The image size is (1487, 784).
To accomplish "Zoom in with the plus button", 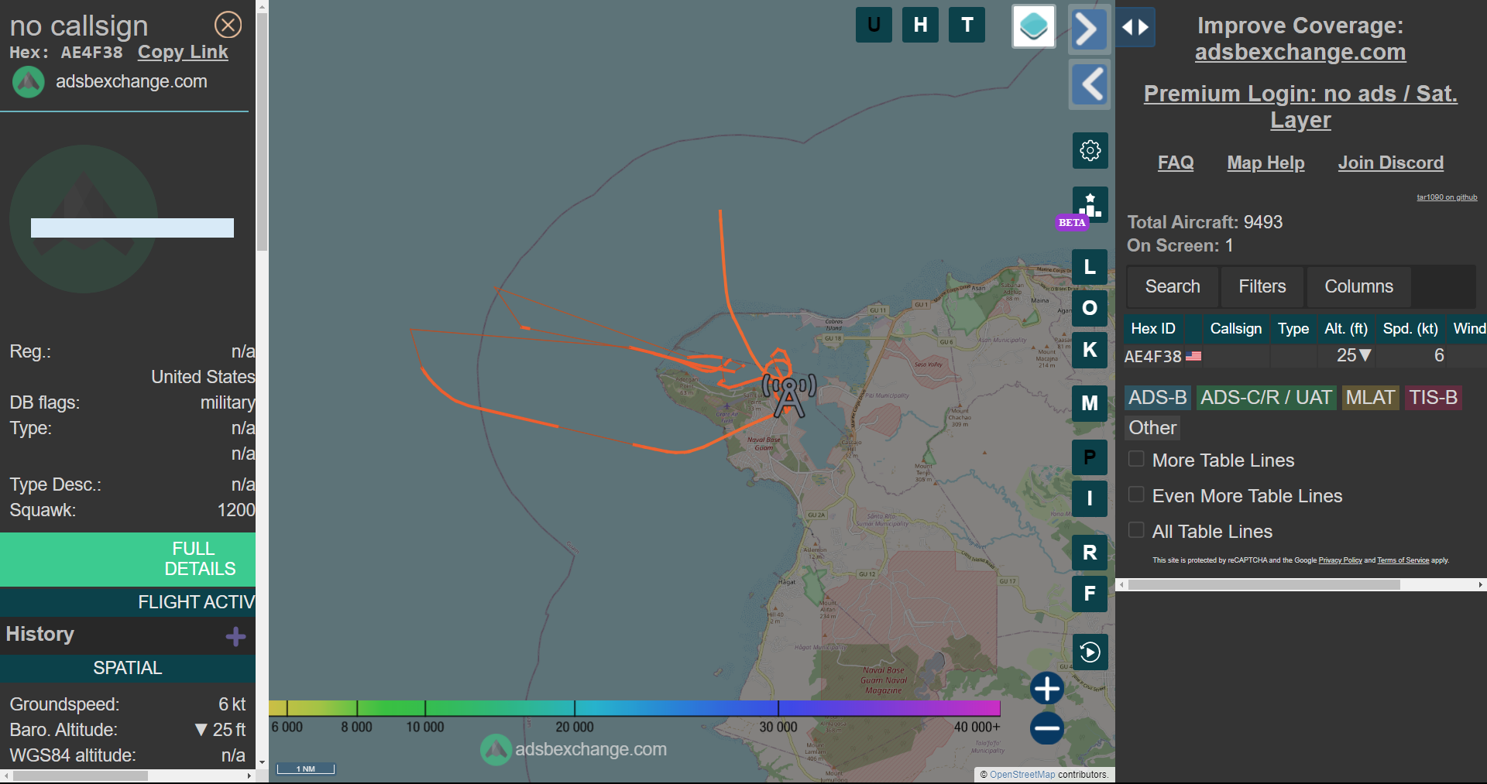I will [1047, 688].
